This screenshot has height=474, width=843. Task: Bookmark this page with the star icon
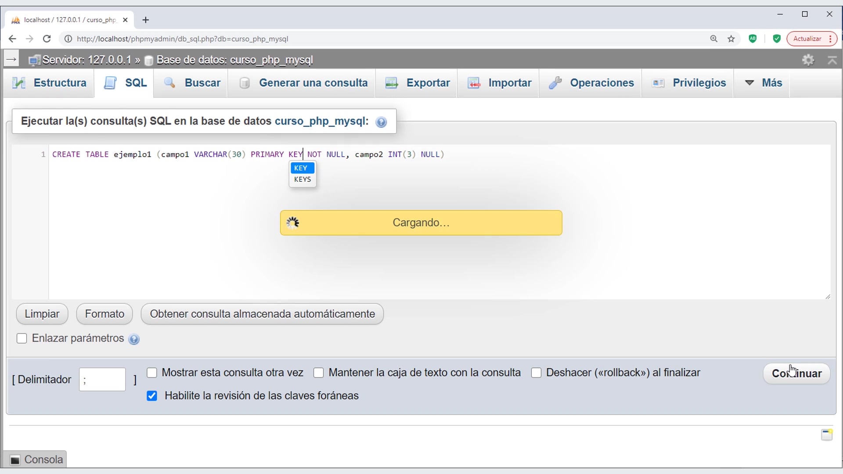pos(731,39)
